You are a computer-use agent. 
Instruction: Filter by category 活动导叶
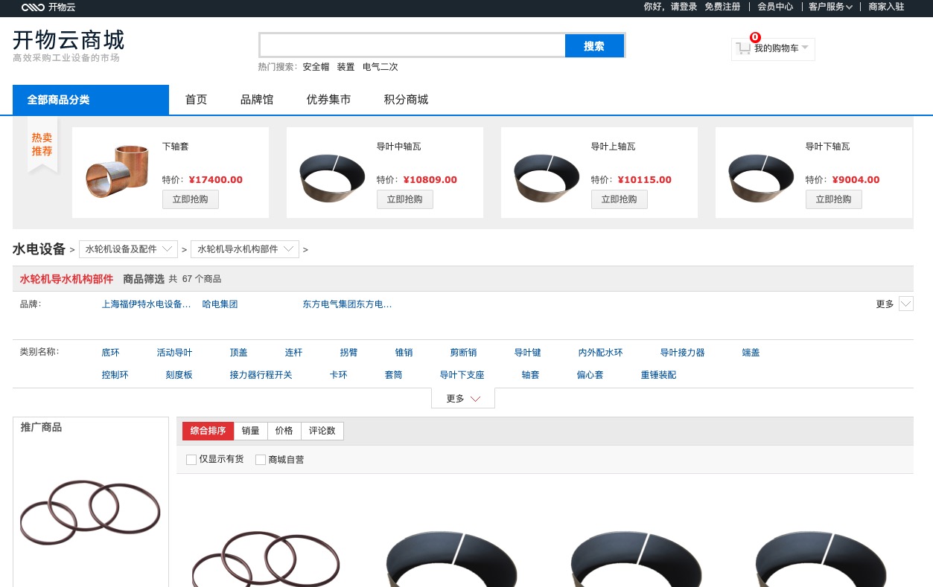tap(175, 353)
